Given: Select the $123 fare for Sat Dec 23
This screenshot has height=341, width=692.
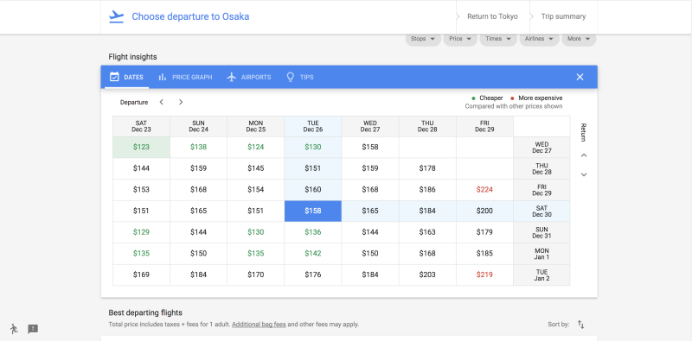Looking at the screenshot, I should click(x=141, y=147).
